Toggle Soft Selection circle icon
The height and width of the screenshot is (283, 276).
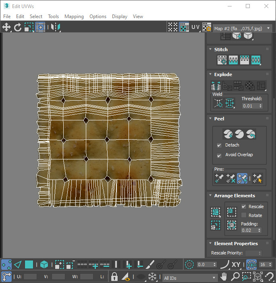pos(189,264)
